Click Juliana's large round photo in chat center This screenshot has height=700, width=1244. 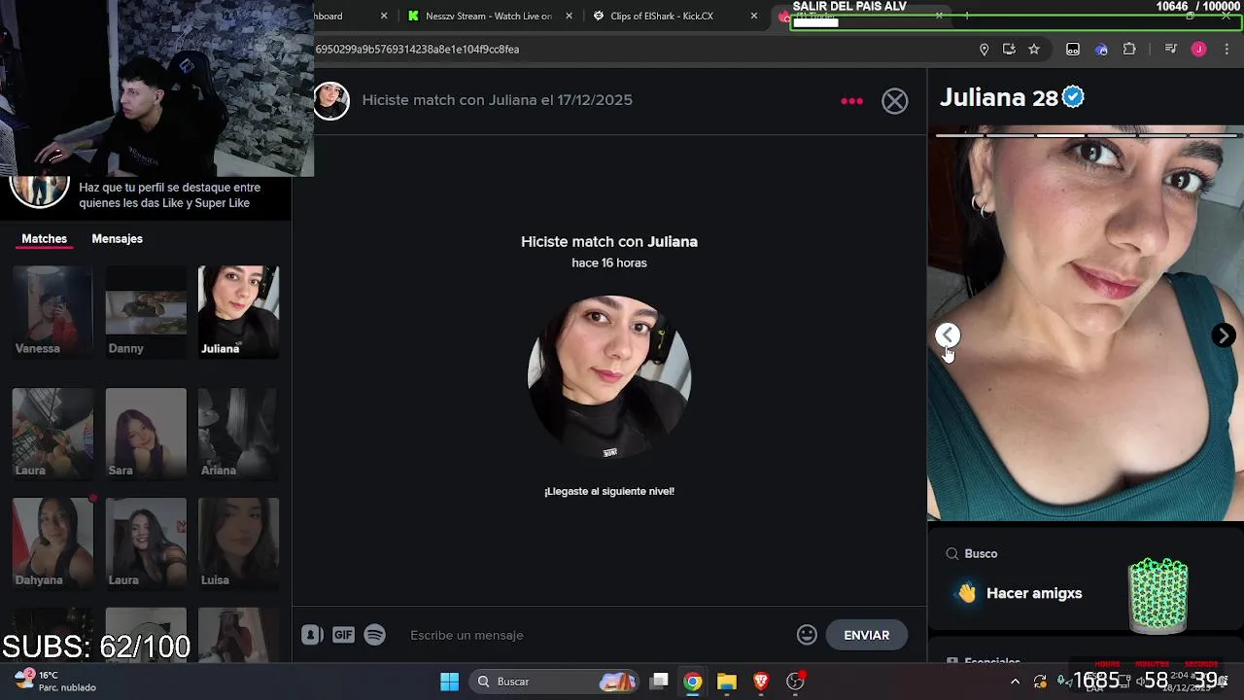[x=609, y=376]
